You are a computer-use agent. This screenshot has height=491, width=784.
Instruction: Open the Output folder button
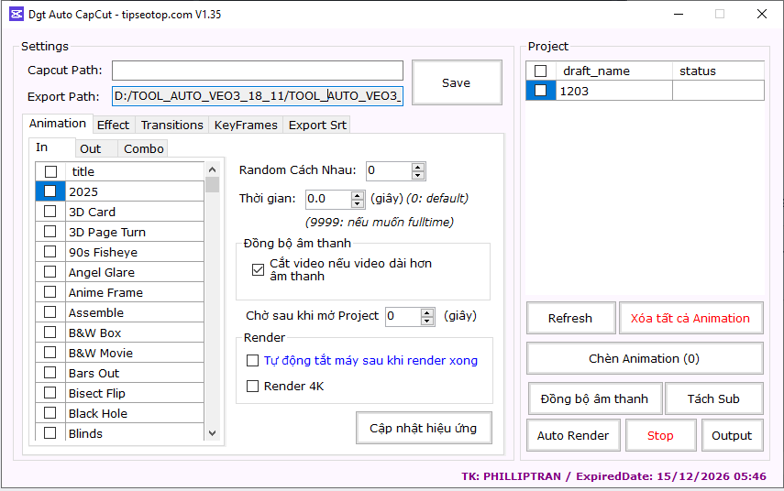pyautogui.click(x=732, y=435)
